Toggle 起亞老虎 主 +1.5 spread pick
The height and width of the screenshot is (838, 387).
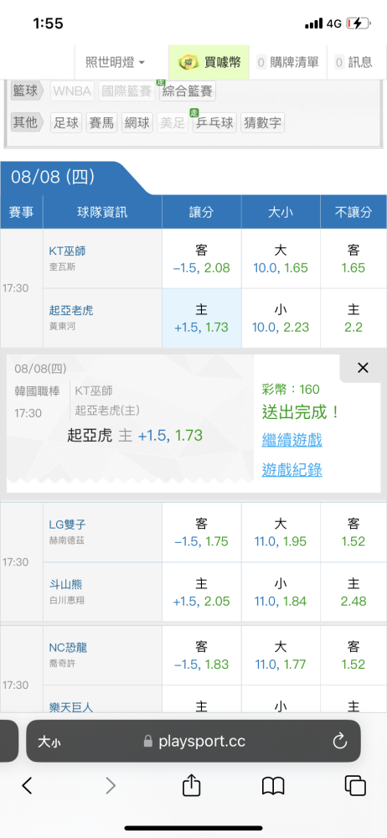coord(202,318)
